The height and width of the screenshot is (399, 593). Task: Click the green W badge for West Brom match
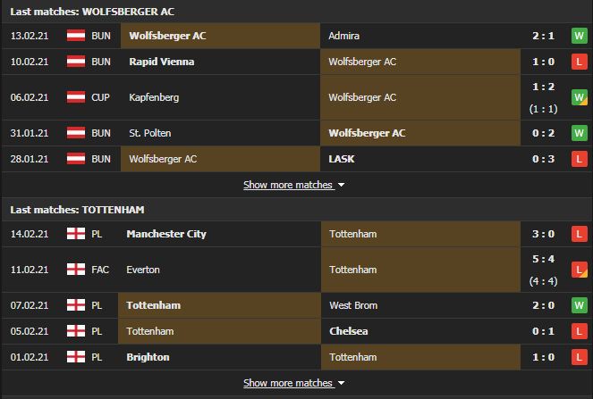tap(579, 305)
